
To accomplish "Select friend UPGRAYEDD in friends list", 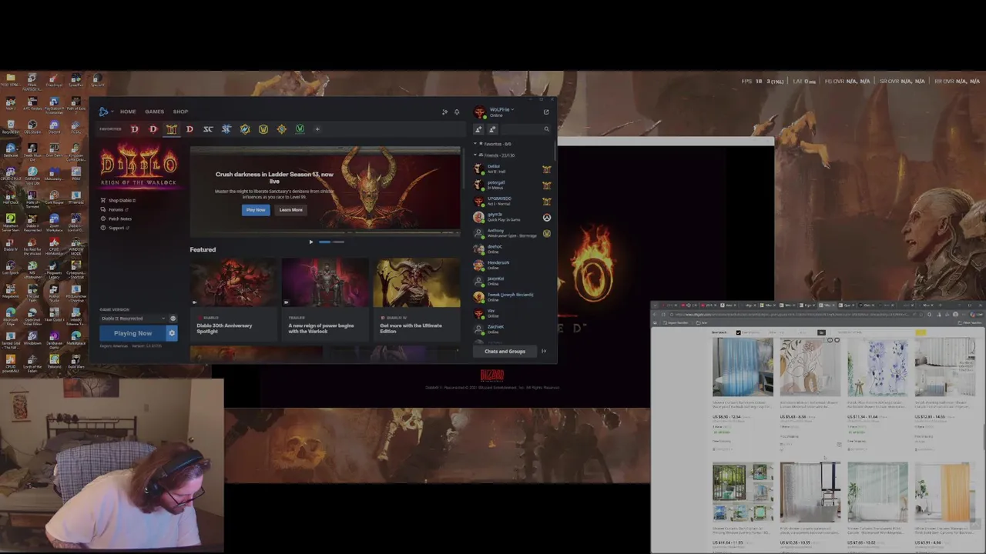I will pyautogui.click(x=513, y=201).
